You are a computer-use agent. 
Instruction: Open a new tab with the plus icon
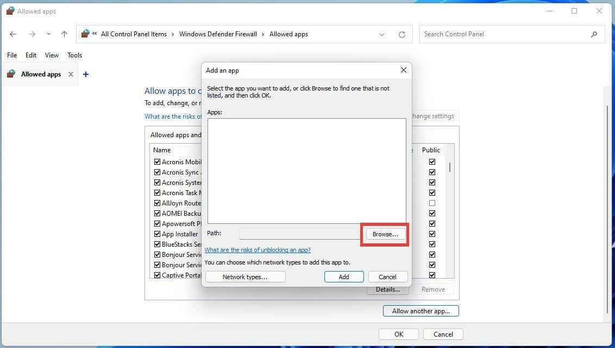click(86, 74)
